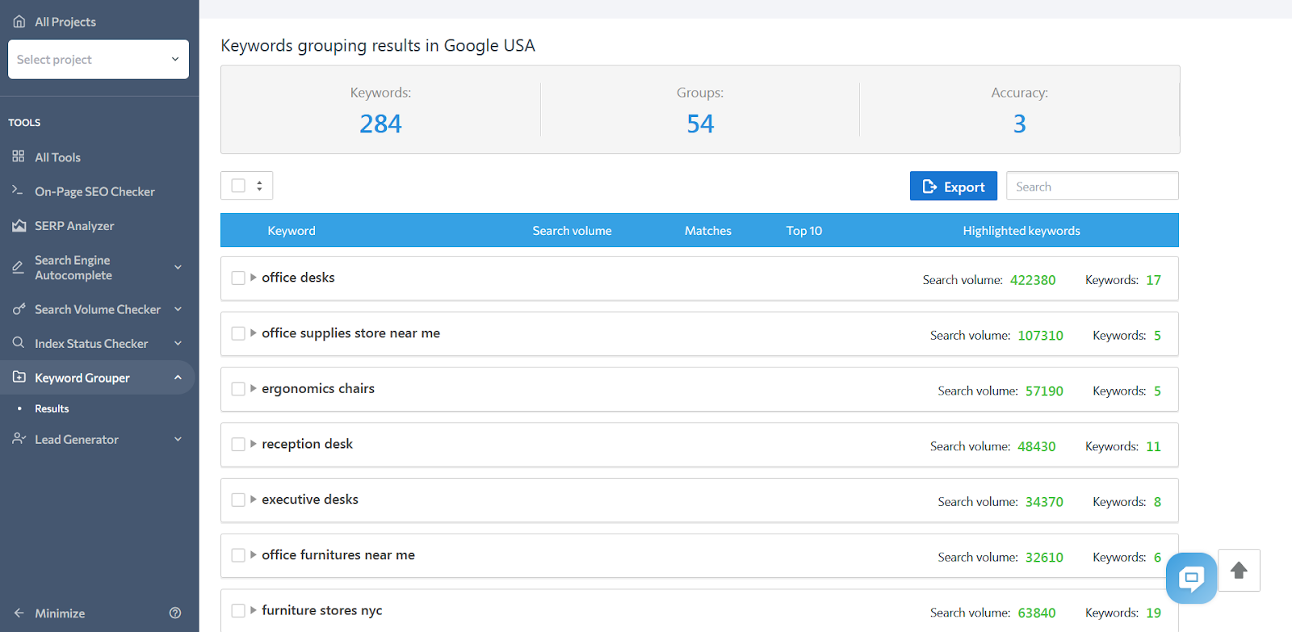Expand Search Volume Checker submenu chevron
This screenshot has height=632, width=1292.
point(178,309)
